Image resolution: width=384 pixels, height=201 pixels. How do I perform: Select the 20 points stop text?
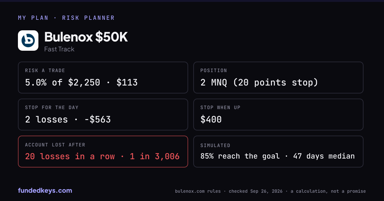click(276, 83)
